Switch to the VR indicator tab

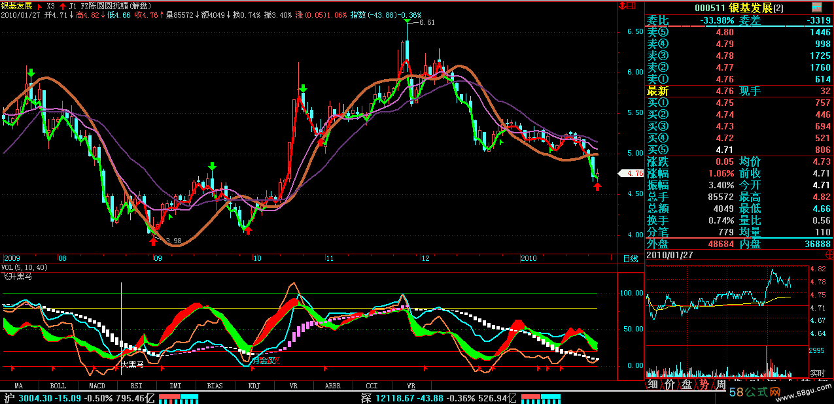click(293, 386)
